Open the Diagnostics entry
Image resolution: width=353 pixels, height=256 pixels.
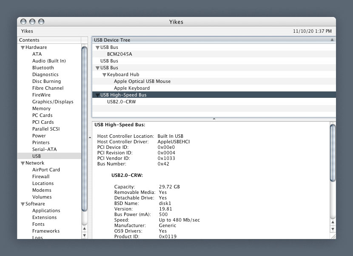click(x=45, y=74)
